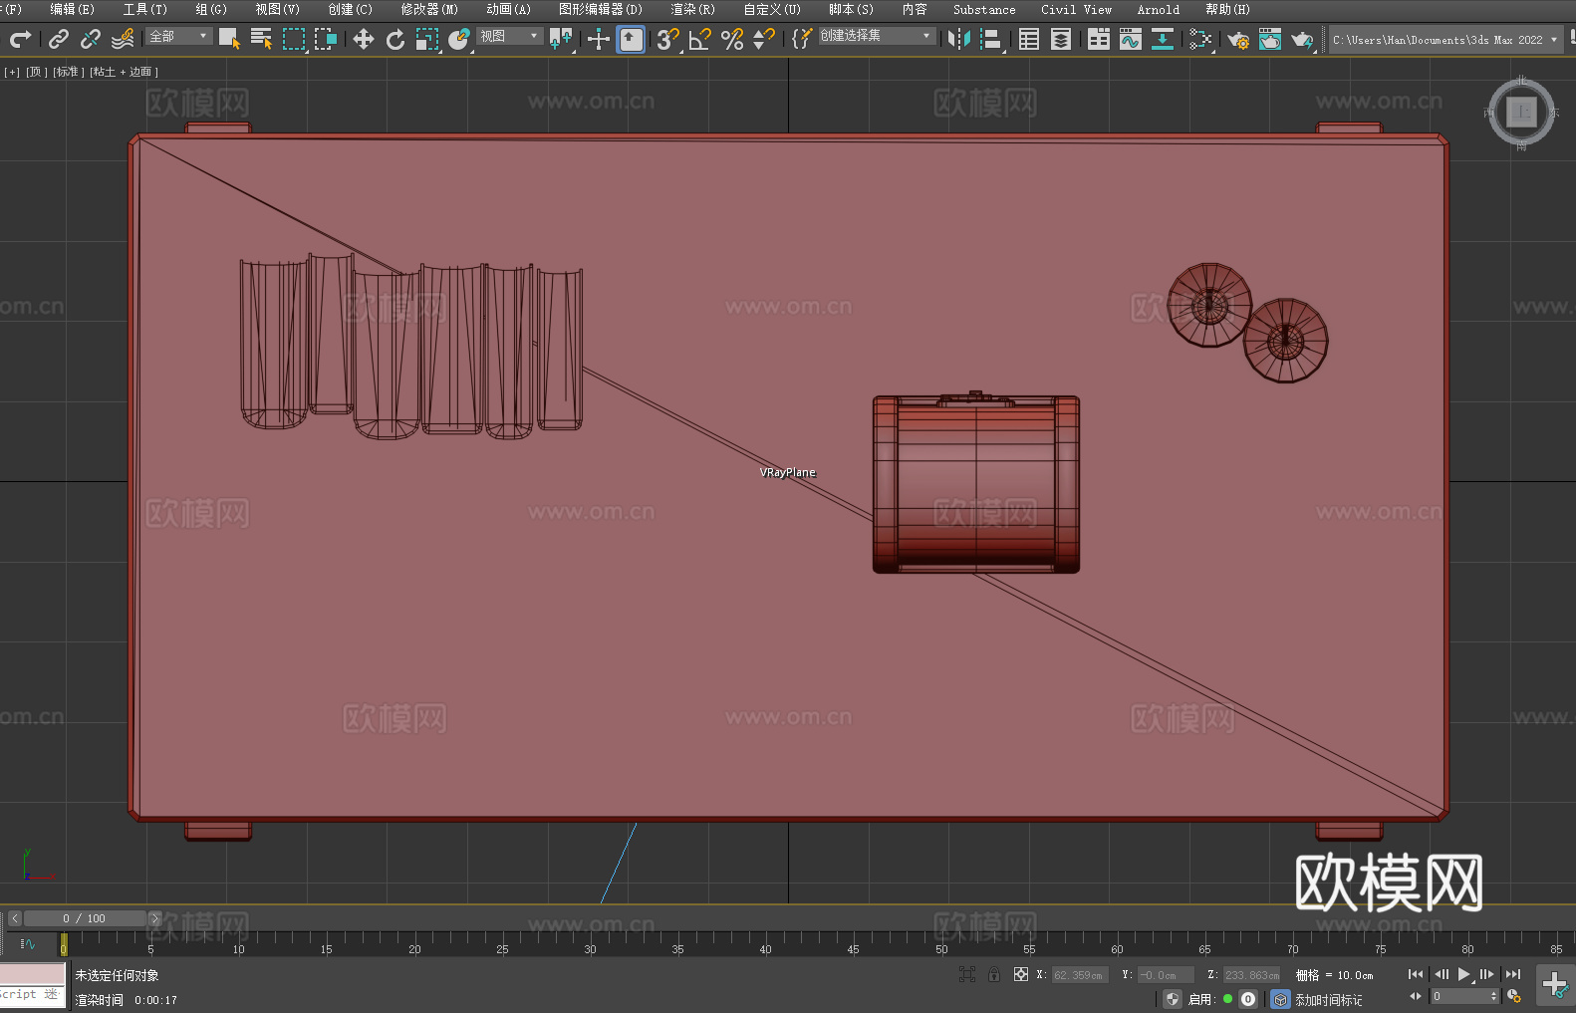1576x1013 pixels.
Task: Open the viewport [+] general menu
Action: [12, 72]
